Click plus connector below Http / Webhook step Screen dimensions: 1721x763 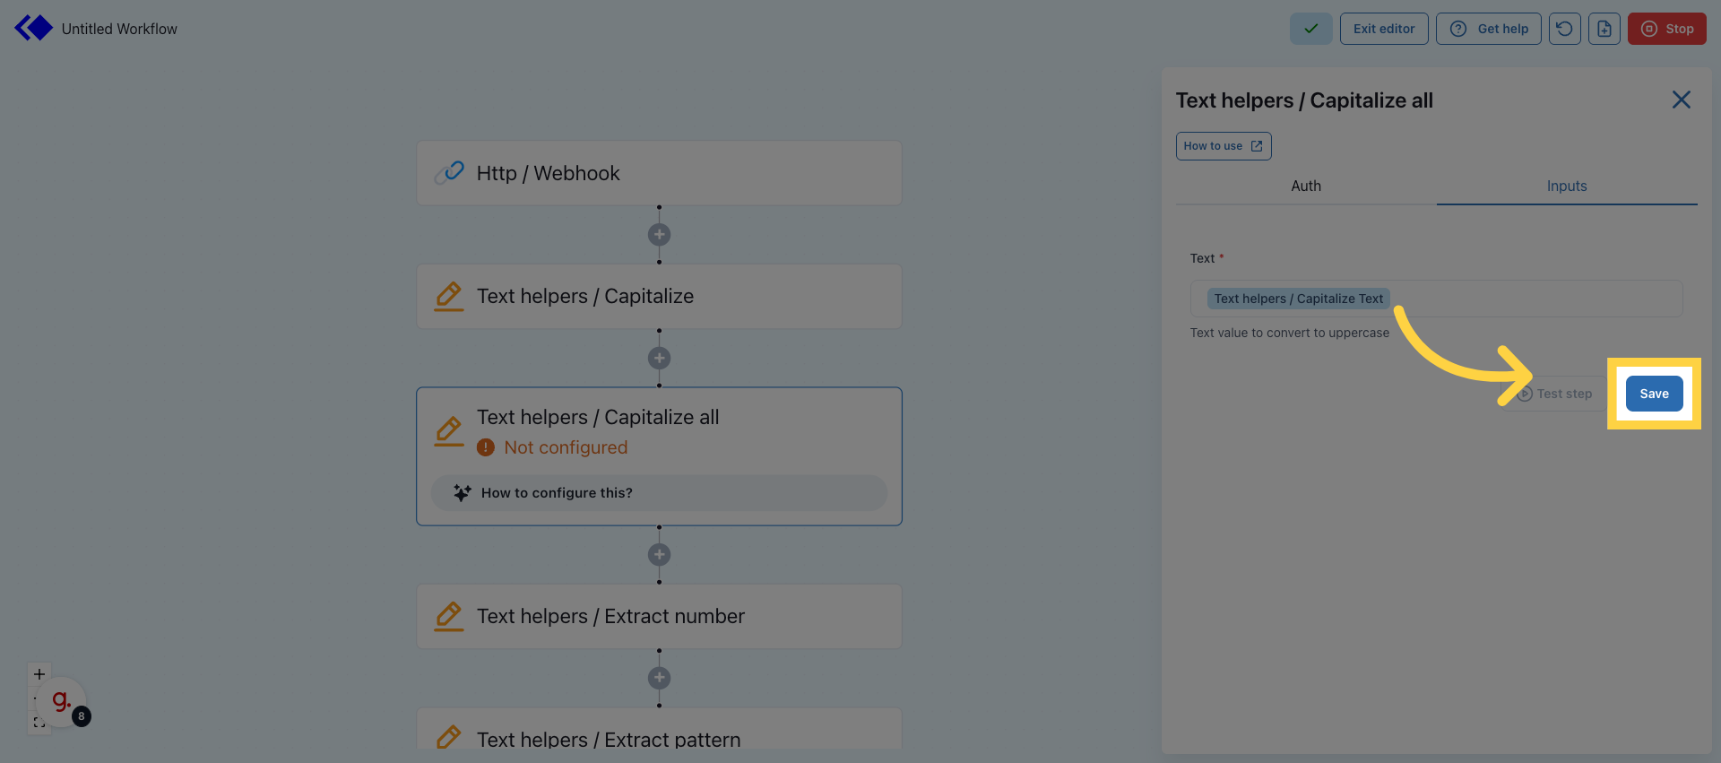659,235
